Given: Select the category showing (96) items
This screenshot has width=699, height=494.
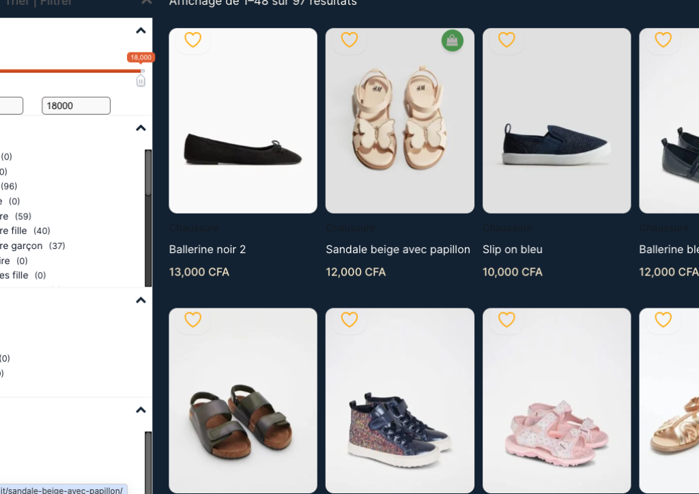Looking at the screenshot, I should point(9,186).
